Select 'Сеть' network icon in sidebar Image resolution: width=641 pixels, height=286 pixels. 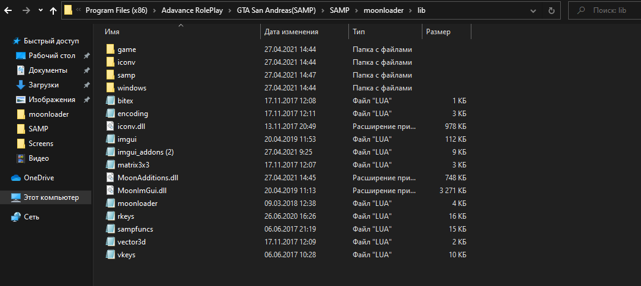tap(16, 217)
